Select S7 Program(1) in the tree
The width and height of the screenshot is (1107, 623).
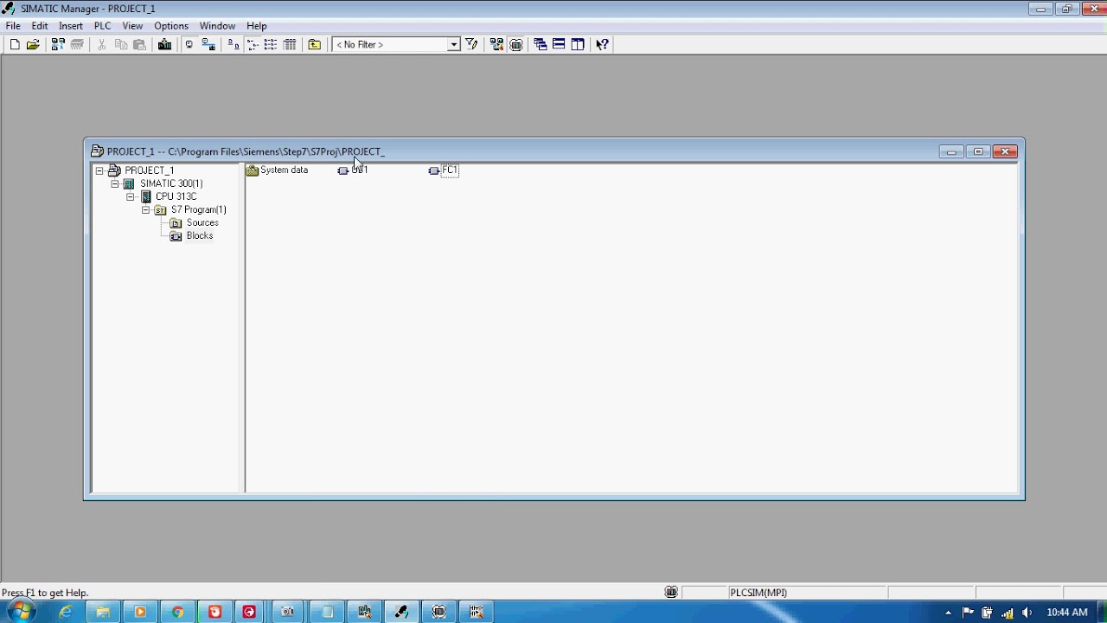pos(198,209)
